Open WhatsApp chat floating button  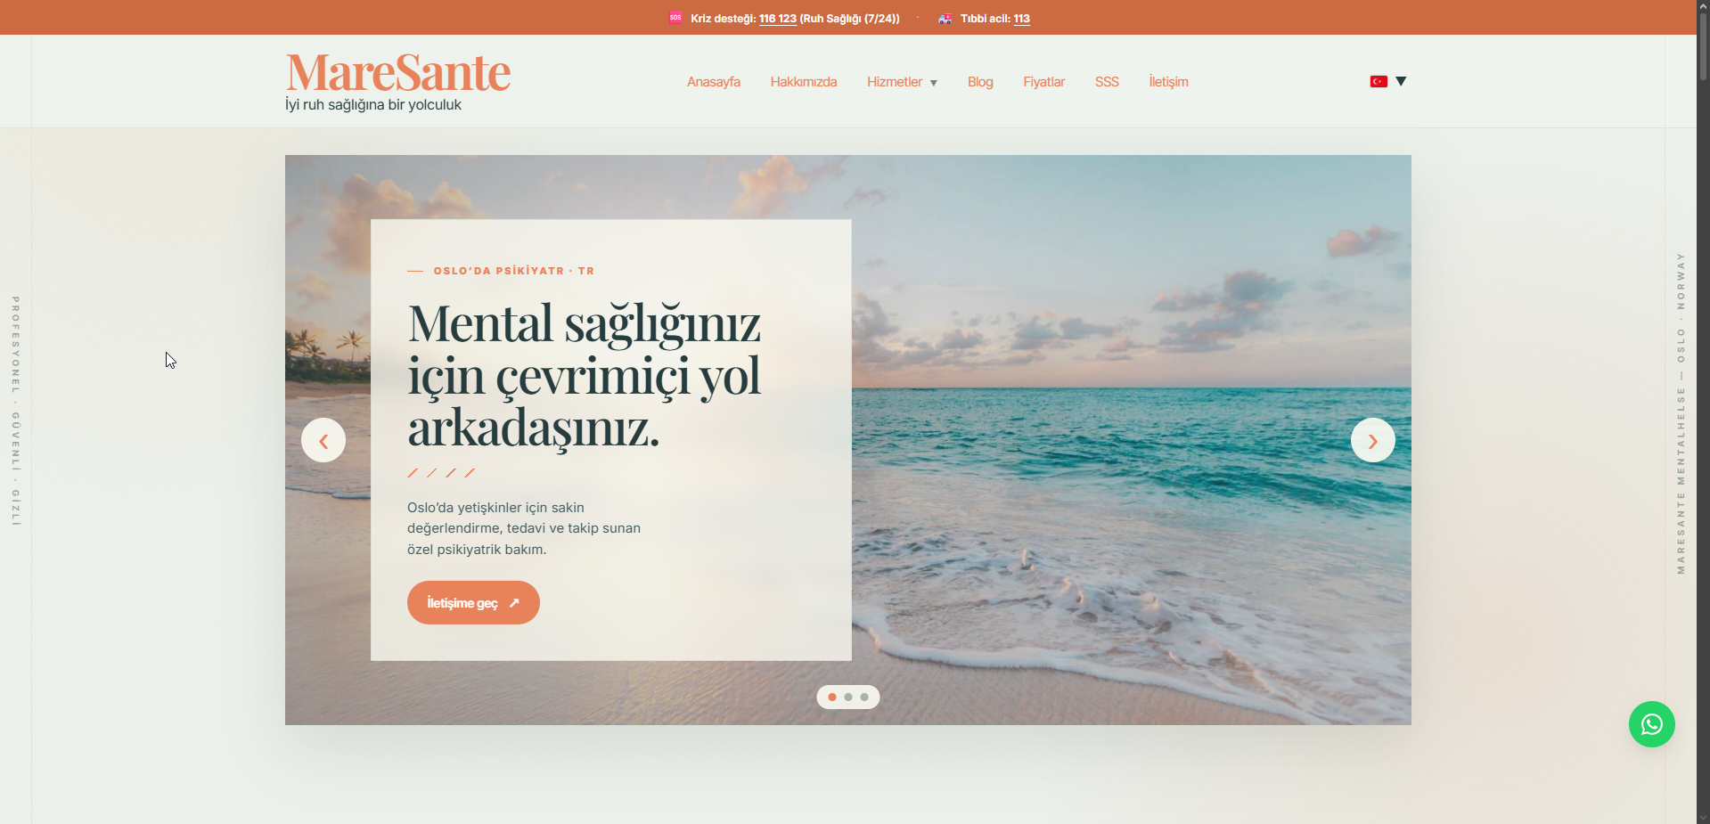point(1652,724)
